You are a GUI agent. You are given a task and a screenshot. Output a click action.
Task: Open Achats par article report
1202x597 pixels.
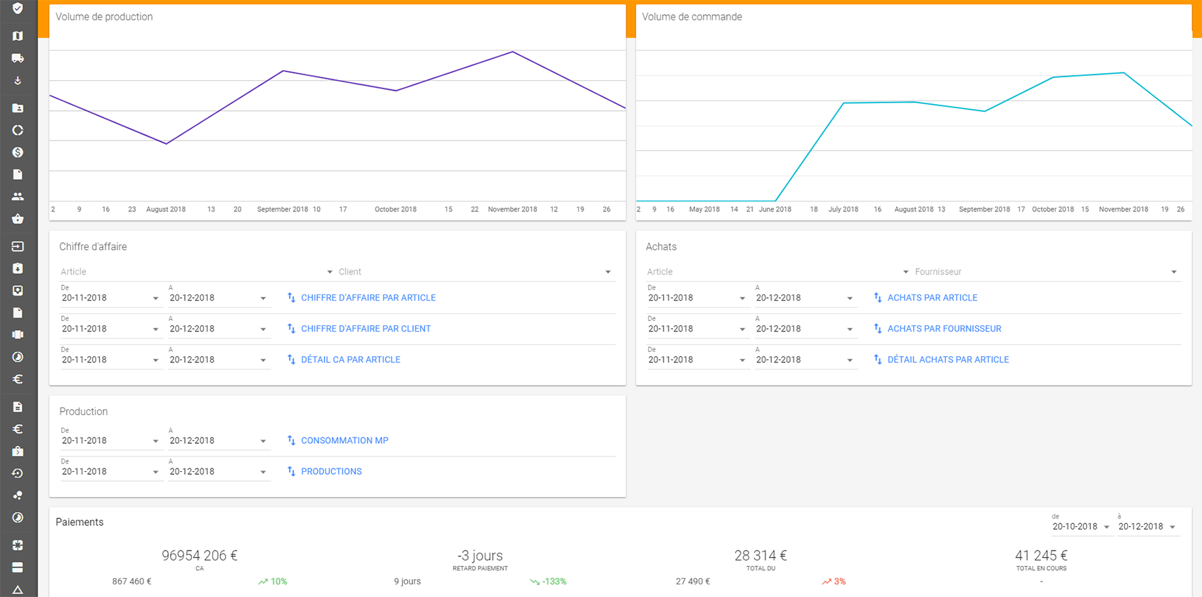[x=932, y=298]
